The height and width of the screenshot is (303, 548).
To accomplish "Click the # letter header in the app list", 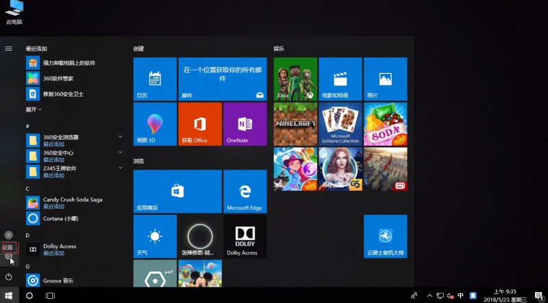I will point(27,126).
